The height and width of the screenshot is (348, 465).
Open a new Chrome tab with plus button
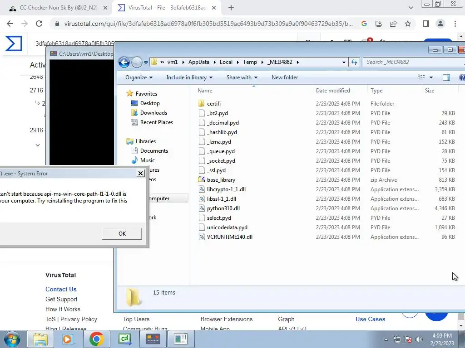(x=231, y=8)
